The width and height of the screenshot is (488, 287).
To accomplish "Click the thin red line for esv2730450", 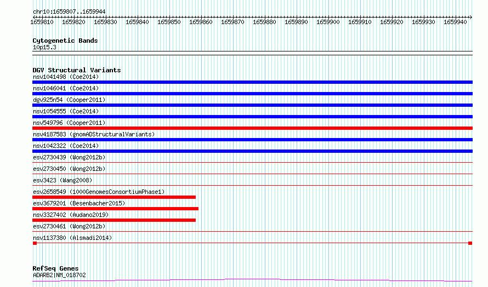I will pyautogui.click(x=252, y=174).
